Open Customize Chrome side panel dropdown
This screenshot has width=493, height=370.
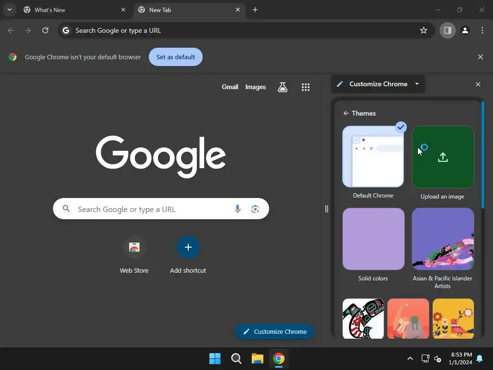pyautogui.click(x=378, y=84)
